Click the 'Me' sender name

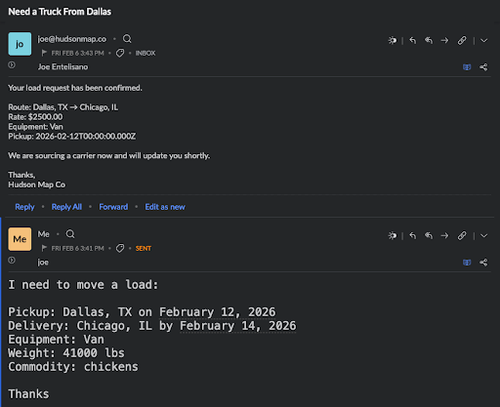tap(44, 234)
